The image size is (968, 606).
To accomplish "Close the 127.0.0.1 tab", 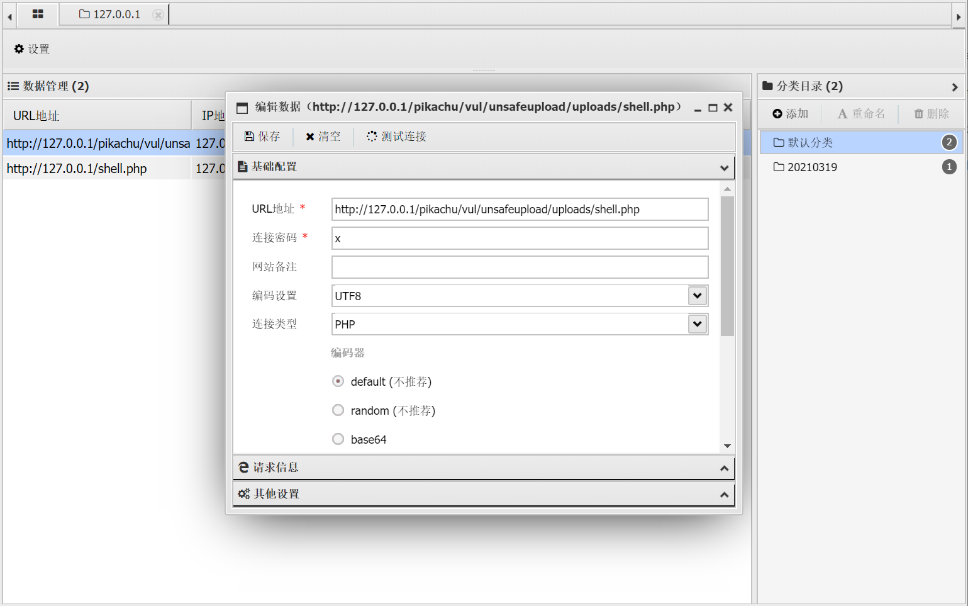I will [159, 14].
